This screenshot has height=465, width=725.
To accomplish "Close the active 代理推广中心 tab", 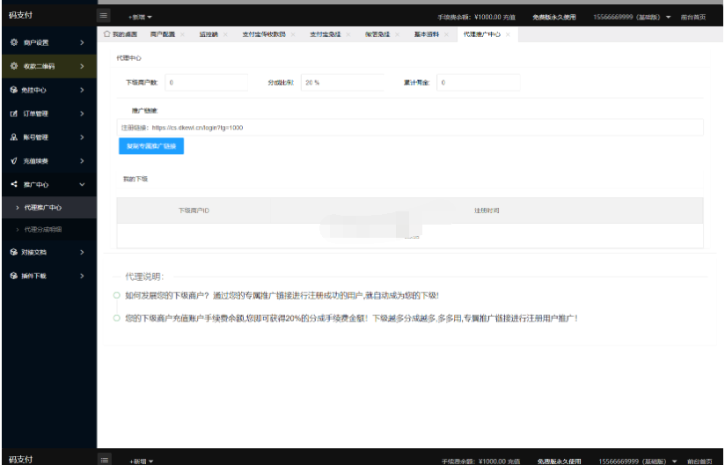I will (508, 34).
